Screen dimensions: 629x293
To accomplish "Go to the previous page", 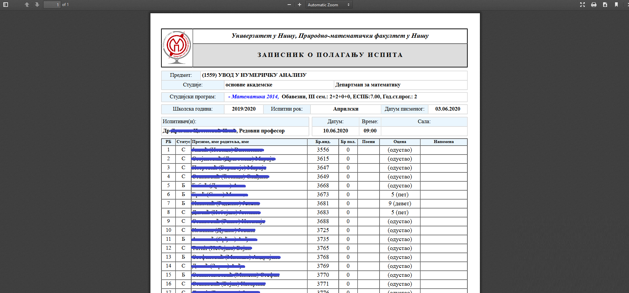I will coord(27,5).
